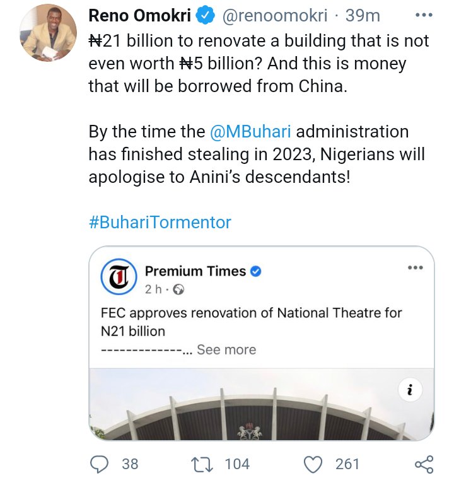Open the #BuhariTormentor hashtag
The image size is (454, 478).
160,222
